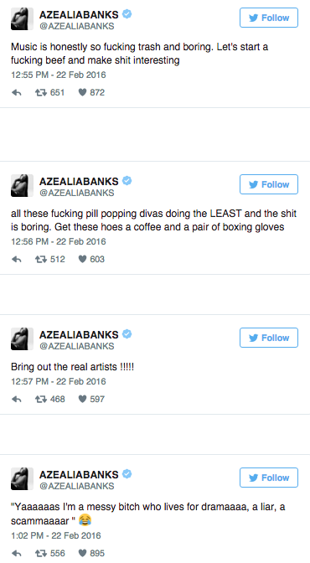
Task: Open the 1:02 PM - 22 Feb 2016 timestamp
Action: point(56,535)
